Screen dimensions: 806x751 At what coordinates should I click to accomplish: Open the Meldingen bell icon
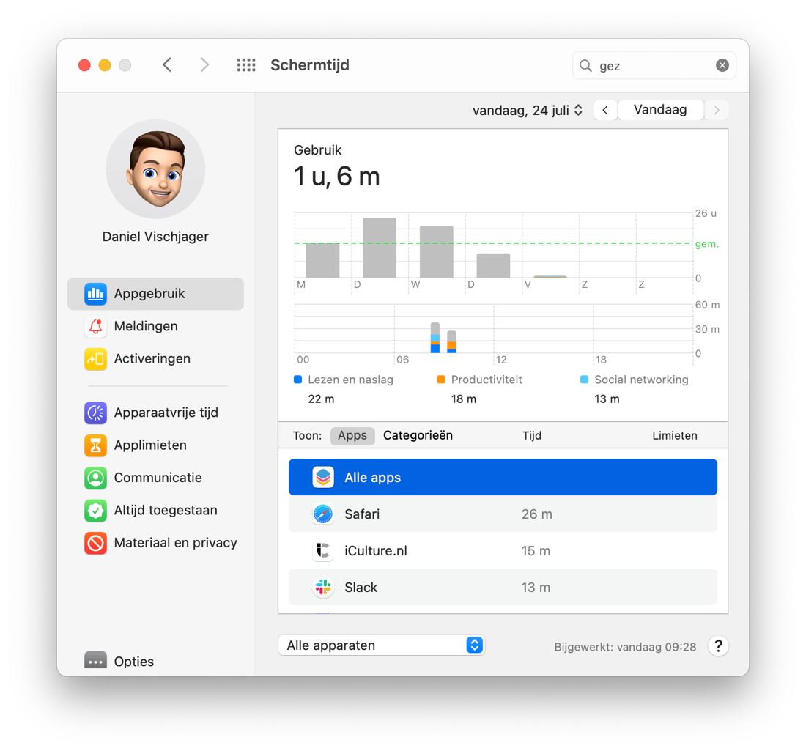point(95,326)
